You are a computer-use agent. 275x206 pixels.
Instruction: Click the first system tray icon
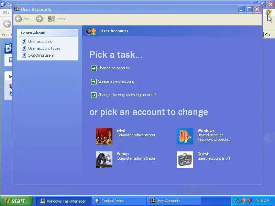237,201
